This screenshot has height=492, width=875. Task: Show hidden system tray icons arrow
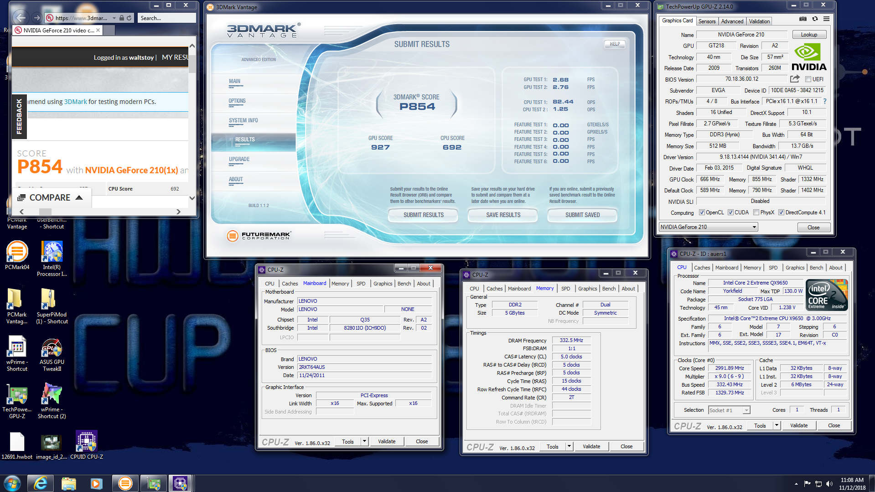[796, 484]
